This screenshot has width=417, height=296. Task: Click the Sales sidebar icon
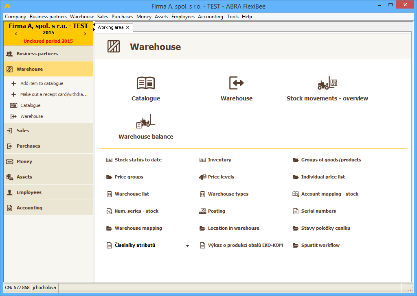(10, 131)
